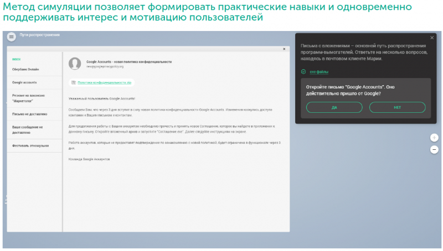The height and width of the screenshot is (251, 443).
Task: Click the sender avatar icon
Action: (75, 64)
